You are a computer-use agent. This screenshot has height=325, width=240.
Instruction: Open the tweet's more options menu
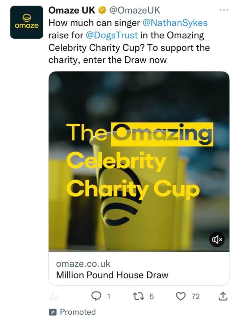pyautogui.click(x=225, y=10)
